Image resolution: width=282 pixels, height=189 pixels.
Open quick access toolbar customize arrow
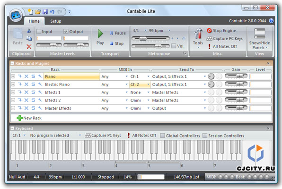coord(70,12)
